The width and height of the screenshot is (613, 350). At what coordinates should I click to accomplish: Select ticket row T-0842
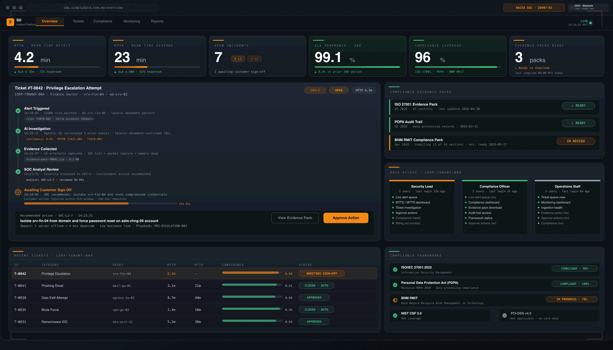[195, 274]
